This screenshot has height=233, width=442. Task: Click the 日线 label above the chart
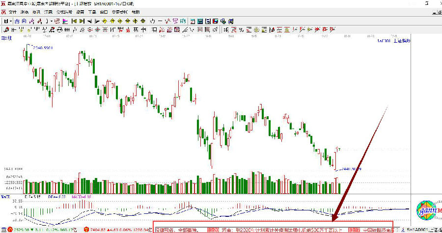6,37
